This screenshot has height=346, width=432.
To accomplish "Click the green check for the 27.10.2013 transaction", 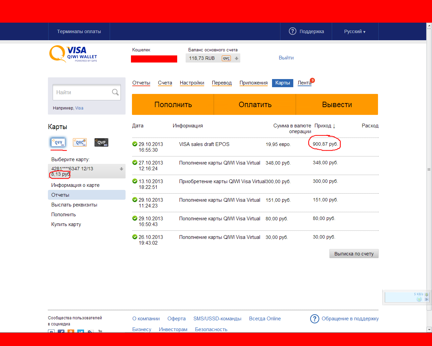I will tap(135, 163).
